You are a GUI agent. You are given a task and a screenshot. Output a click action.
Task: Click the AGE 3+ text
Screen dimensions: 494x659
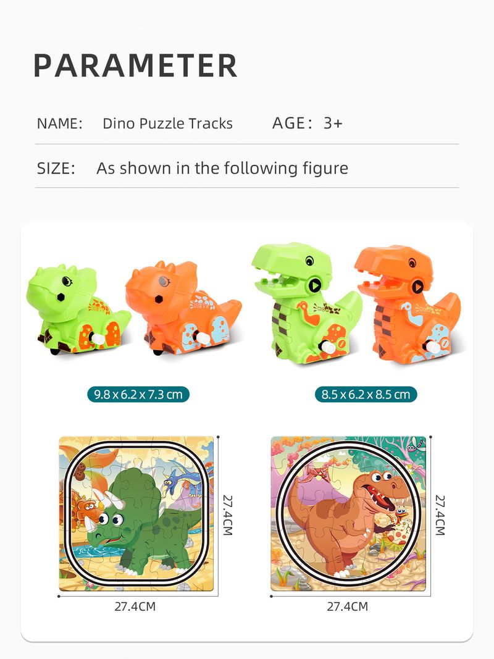pyautogui.click(x=308, y=123)
